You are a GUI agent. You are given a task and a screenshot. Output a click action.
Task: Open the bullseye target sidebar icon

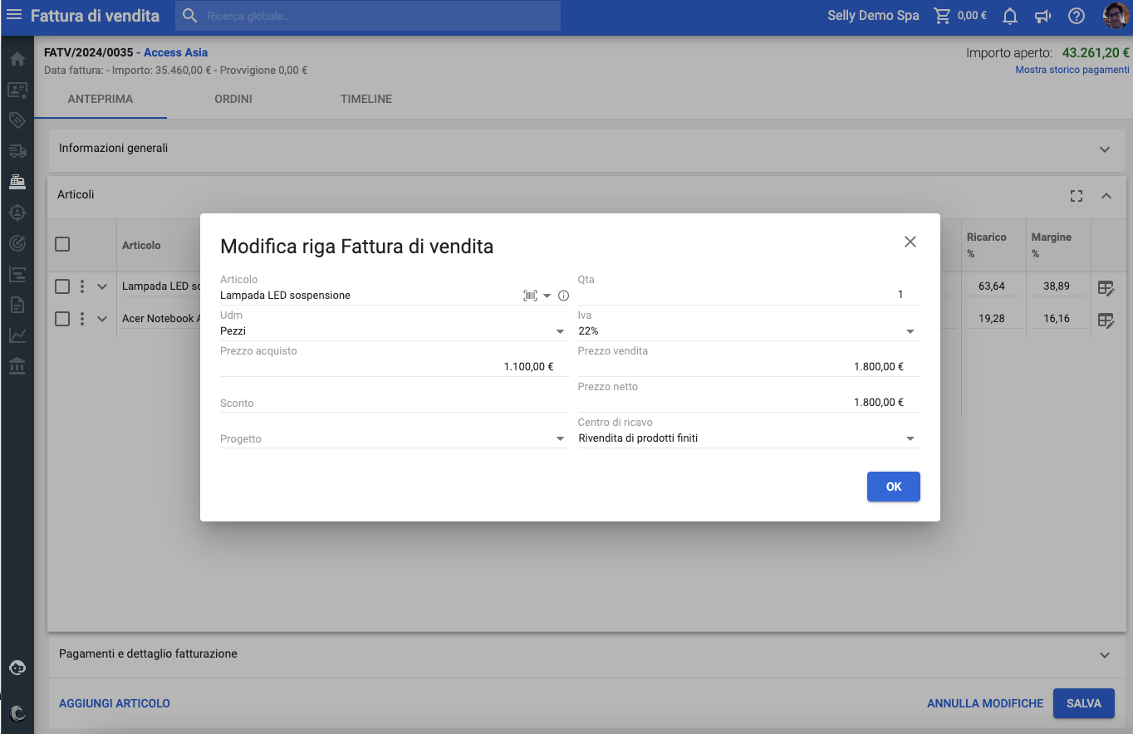point(17,242)
